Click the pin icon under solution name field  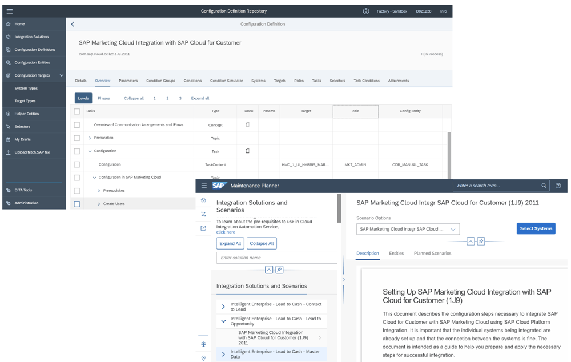tap(279, 270)
